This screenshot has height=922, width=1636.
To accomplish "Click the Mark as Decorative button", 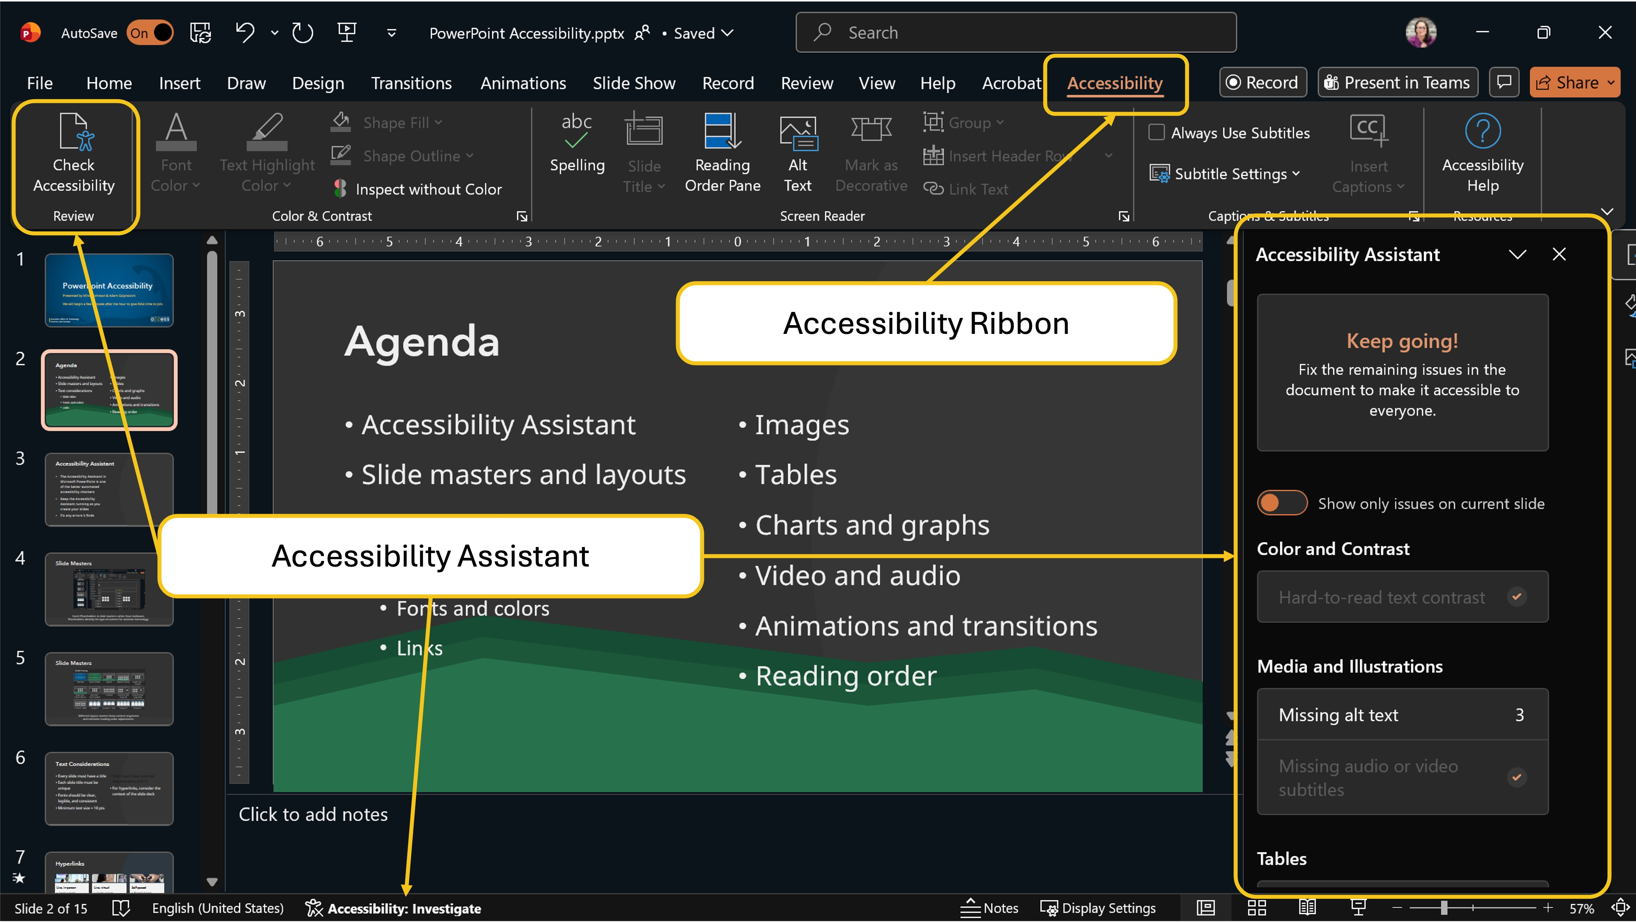I will tap(871, 153).
